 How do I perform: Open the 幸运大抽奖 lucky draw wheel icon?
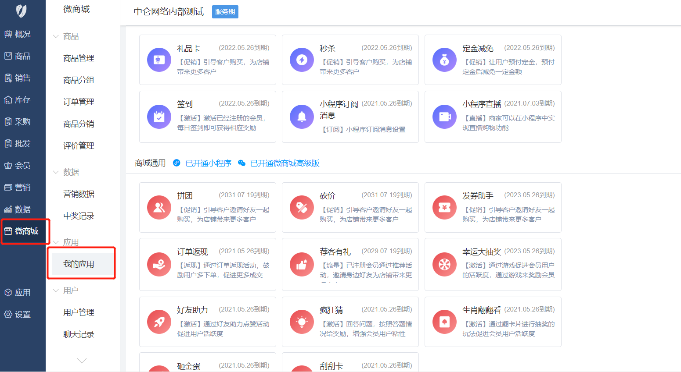[x=444, y=265]
